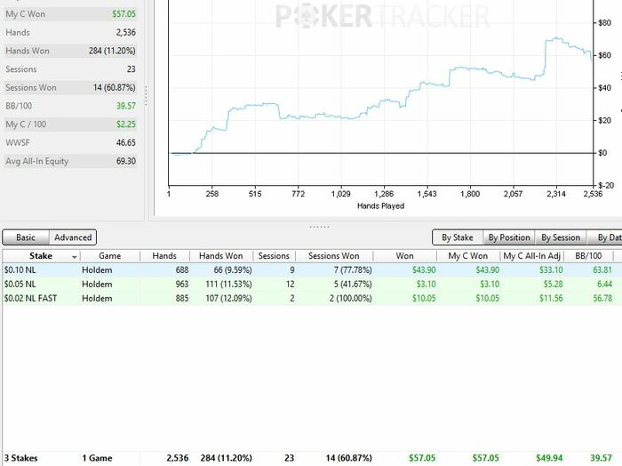Viewport: 622px width, 466px height.
Task: Click the $11.56 All-In Adj cell
Action: coord(551,298)
